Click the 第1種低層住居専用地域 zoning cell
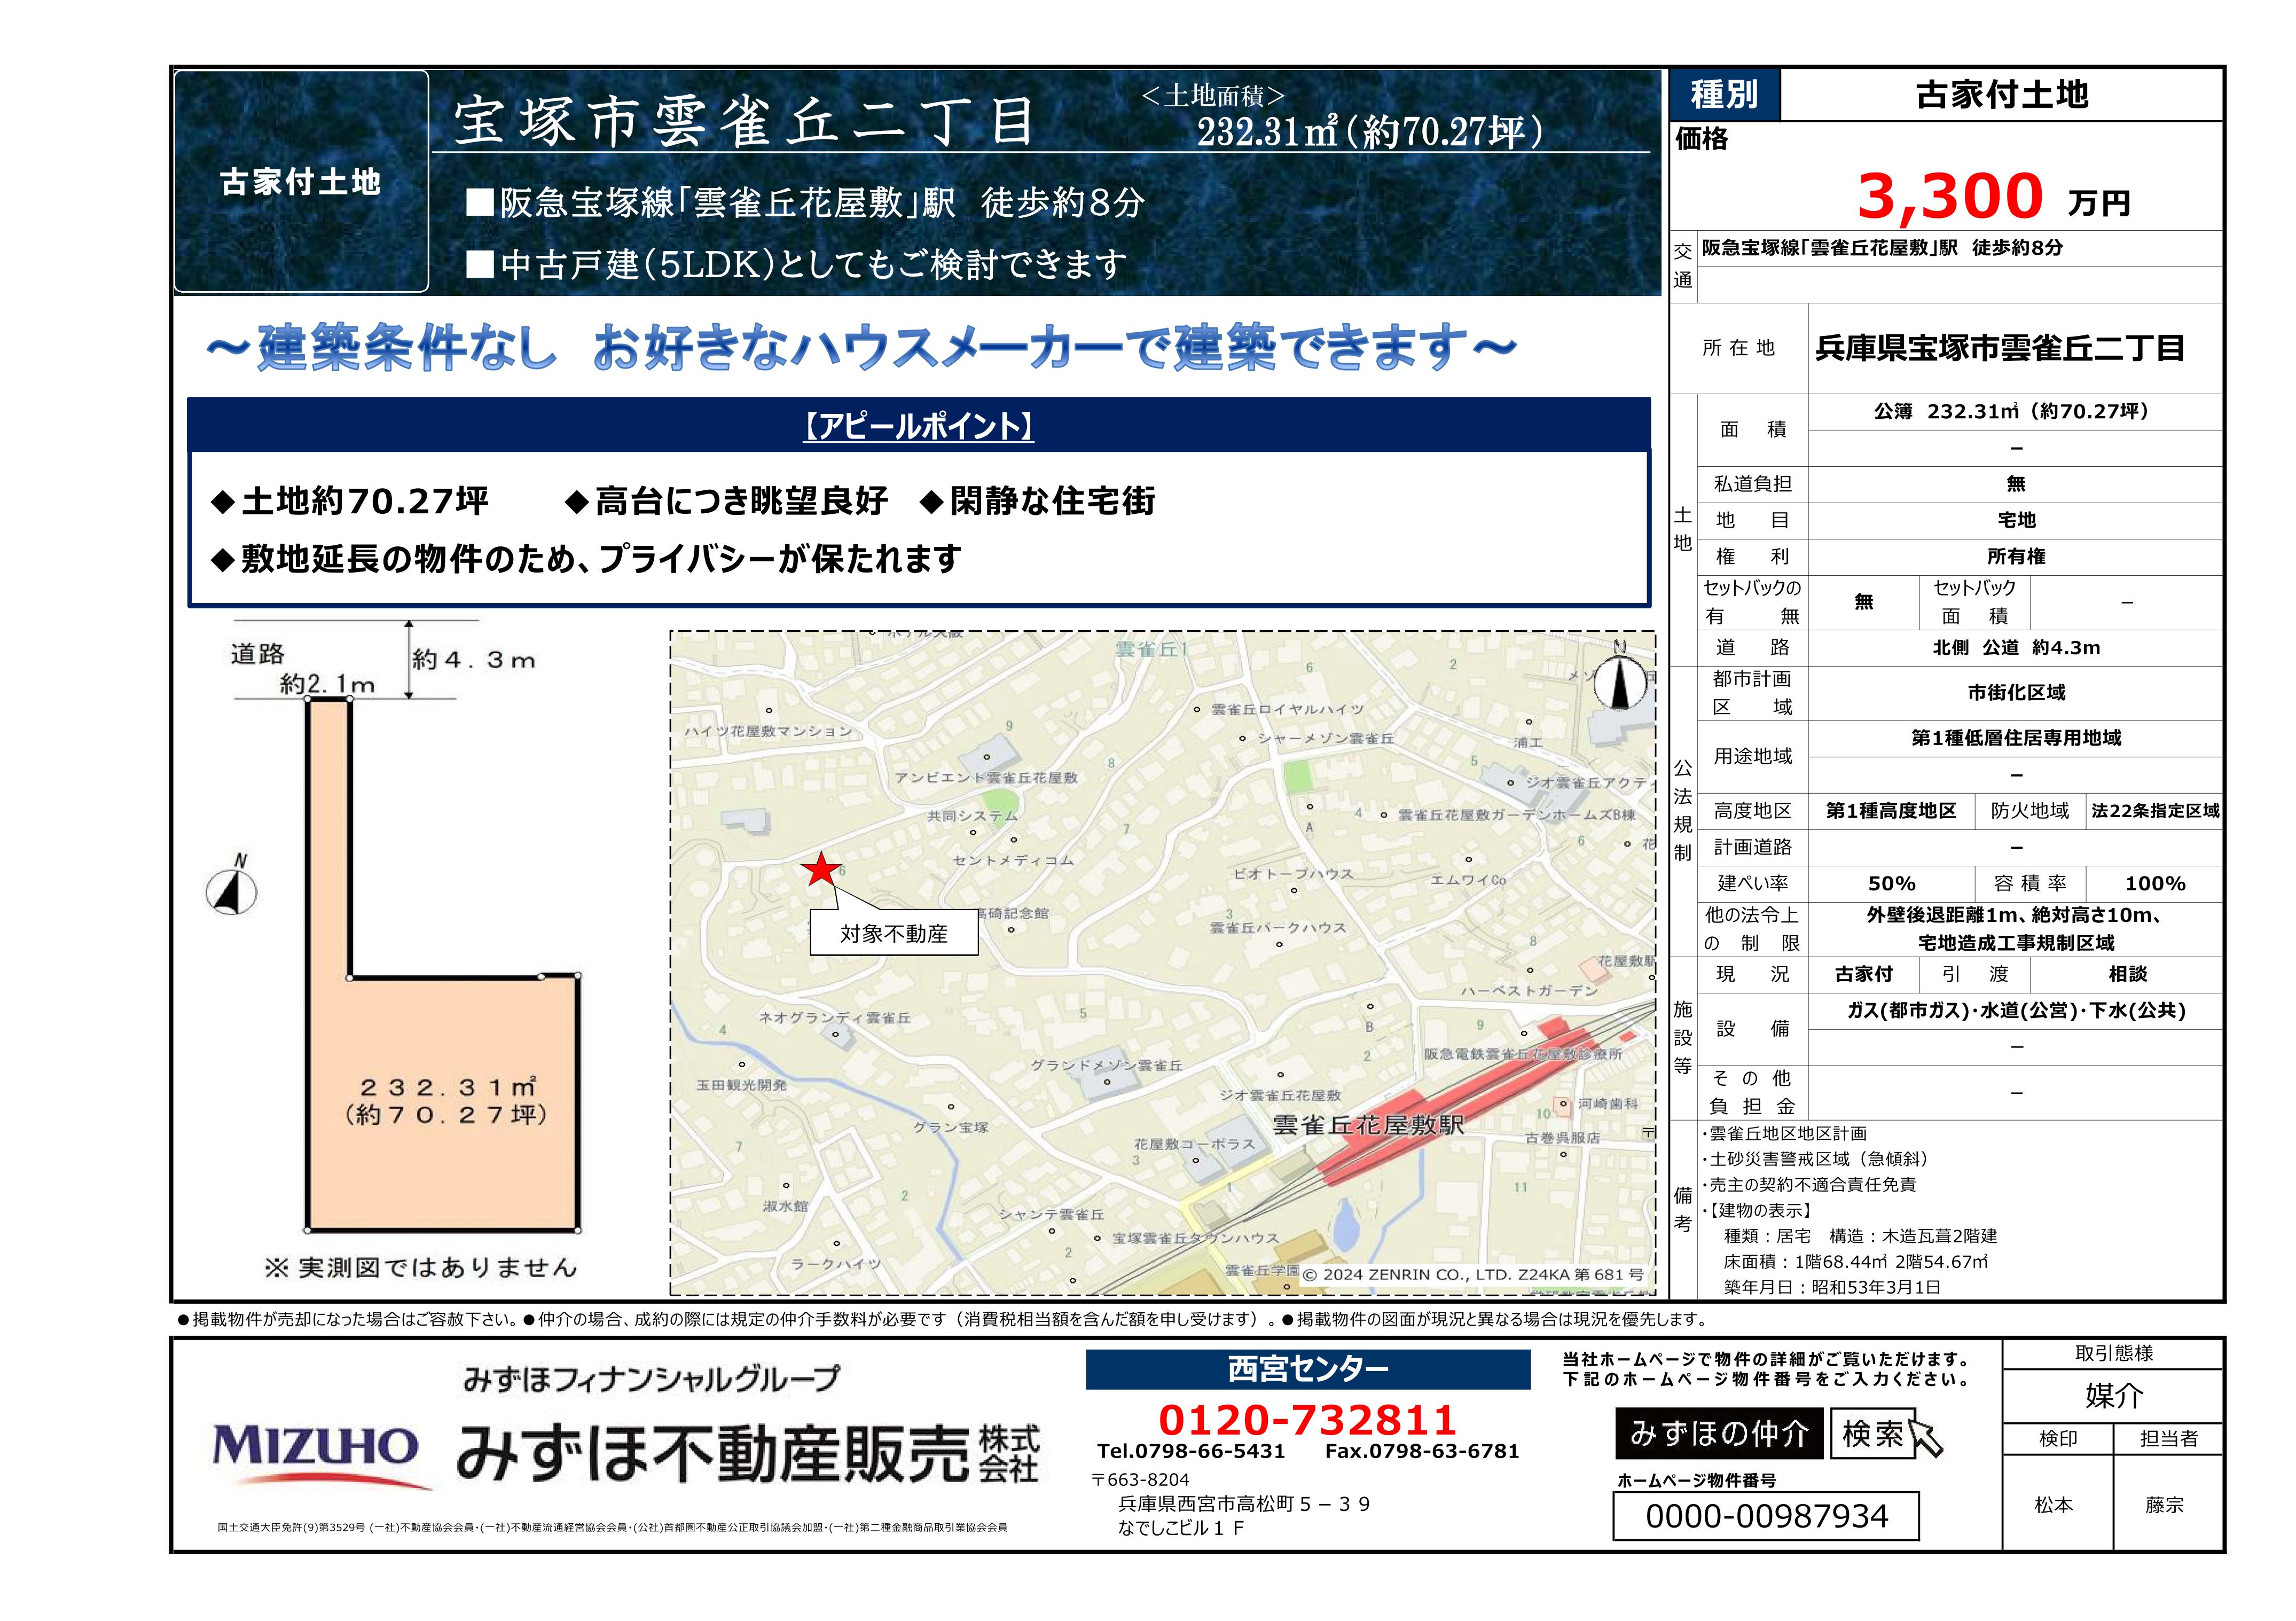The image size is (2296, 1621). 2015,738
